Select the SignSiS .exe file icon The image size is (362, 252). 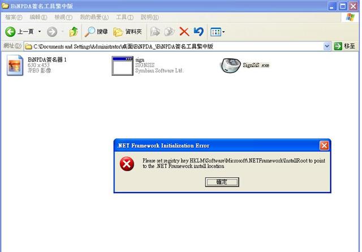pyautogui.click(x=230, y=65)
